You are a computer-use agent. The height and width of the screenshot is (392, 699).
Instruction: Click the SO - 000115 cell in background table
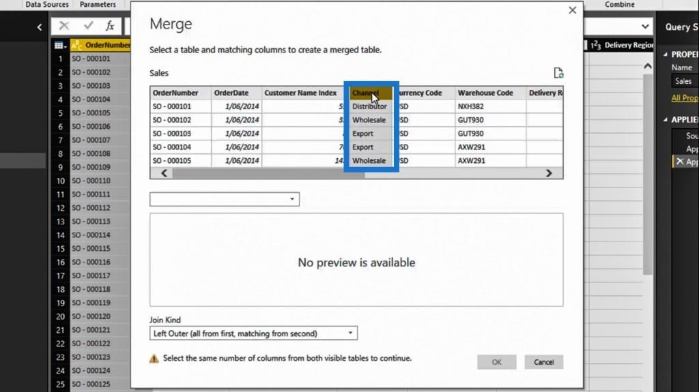(x=100, y=249)
